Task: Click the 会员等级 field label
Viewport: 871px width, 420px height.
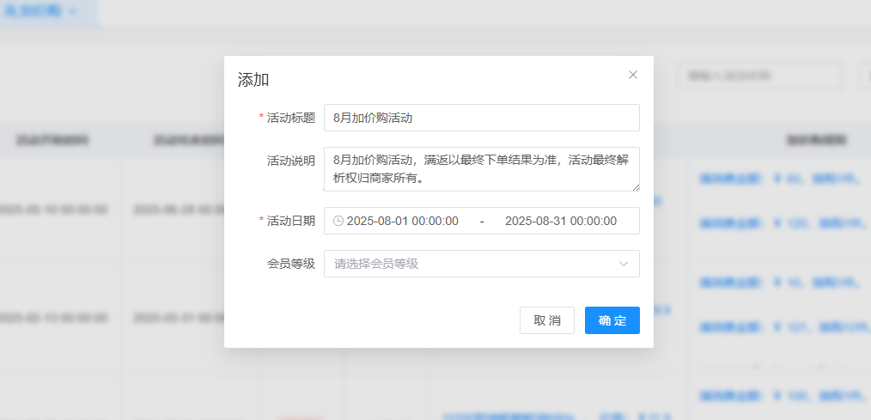Action: (x=290, y=264)
